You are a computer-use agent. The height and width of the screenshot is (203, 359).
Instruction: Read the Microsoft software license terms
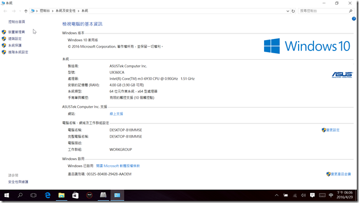pyautogui.click(x=118, y=166)
